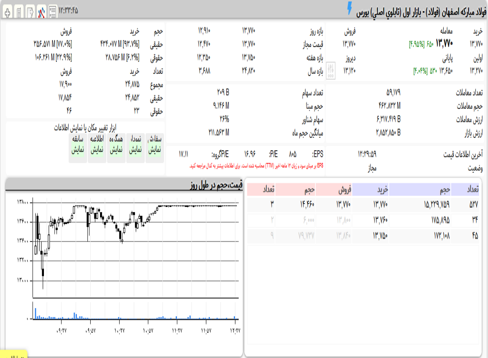488x358 pixels.
Task: Click the greyed sell price ۱۳,۸۰۰
Action: point(343,220)
